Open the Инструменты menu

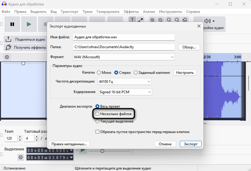[x=170, y=12]
